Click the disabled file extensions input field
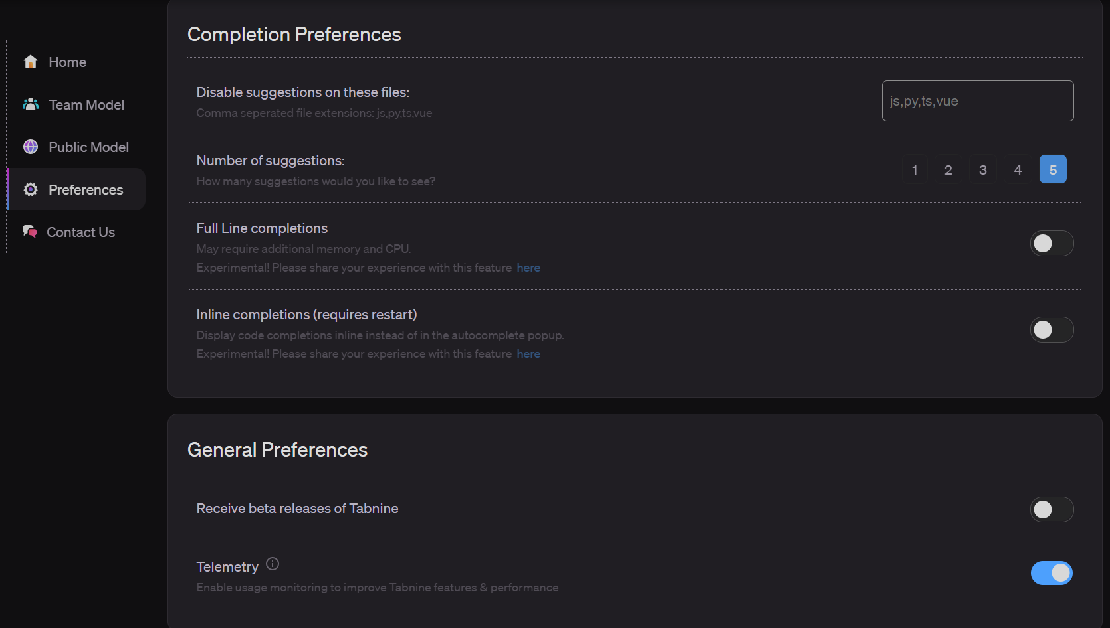The height and width of the screenshot is (628, 1110). coord(977,101)
